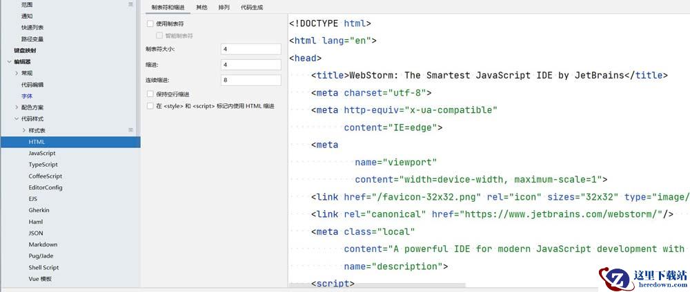This screenshot has width=690, height=292.
Task: Open 快速列表 settings
Action: 32,28
